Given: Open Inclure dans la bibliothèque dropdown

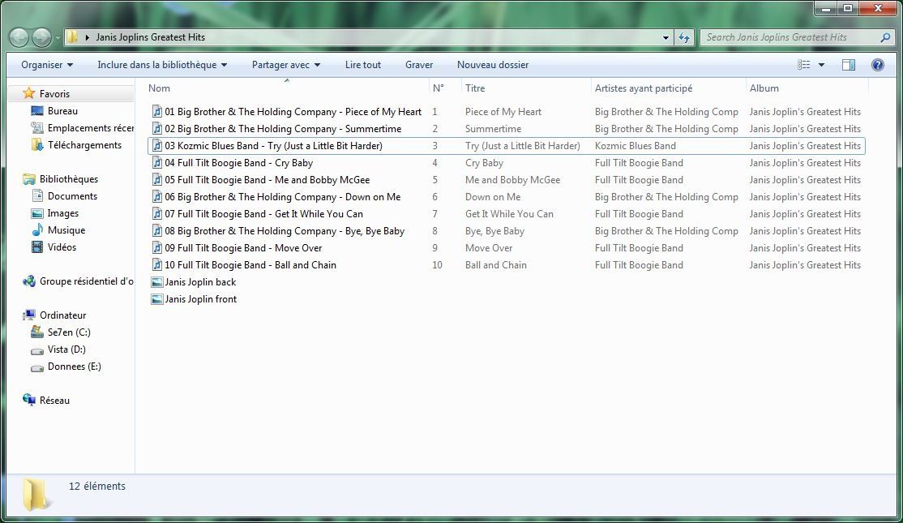Looking at the screenshot, I should tap(162, 65).
